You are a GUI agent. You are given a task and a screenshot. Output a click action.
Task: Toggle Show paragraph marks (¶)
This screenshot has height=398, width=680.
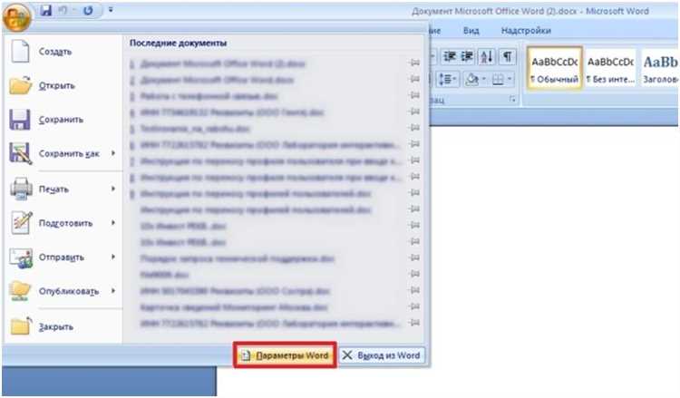click(507, 56)
